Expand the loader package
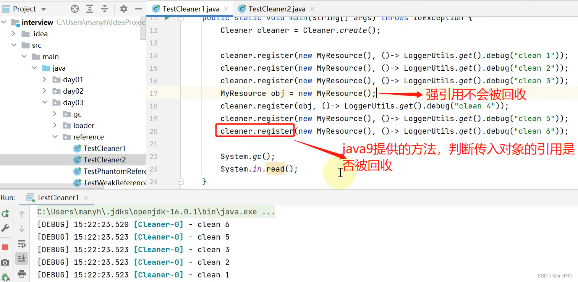Image resolution: width=578 pixels, height=282 pixels. 55,125
